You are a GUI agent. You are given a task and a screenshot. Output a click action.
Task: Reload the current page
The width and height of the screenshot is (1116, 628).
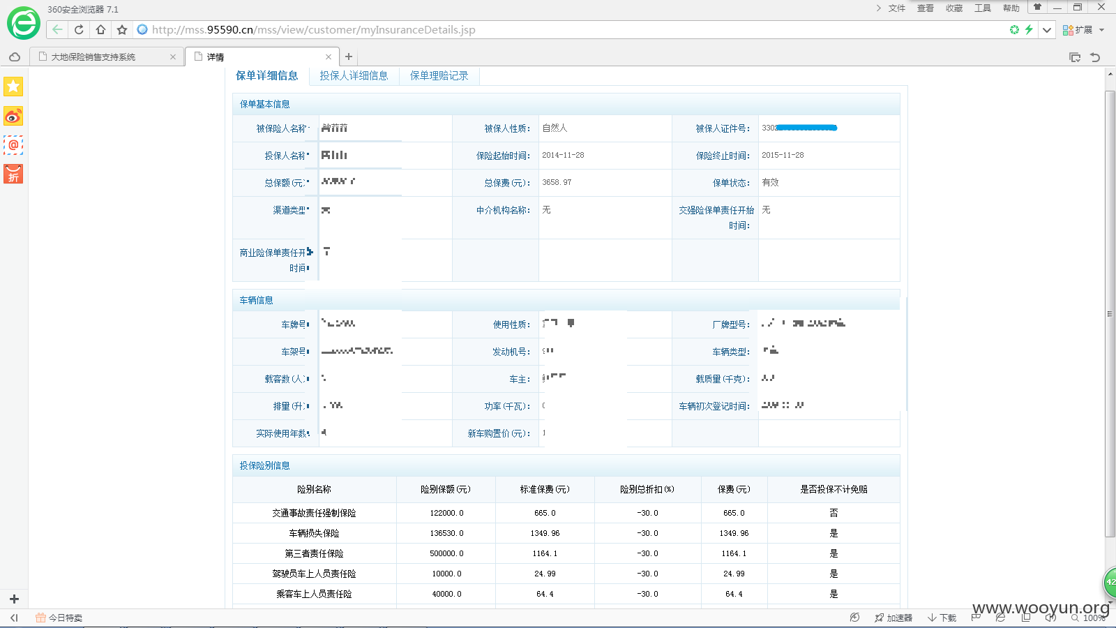pyautogui.click(x=79, y=29)
